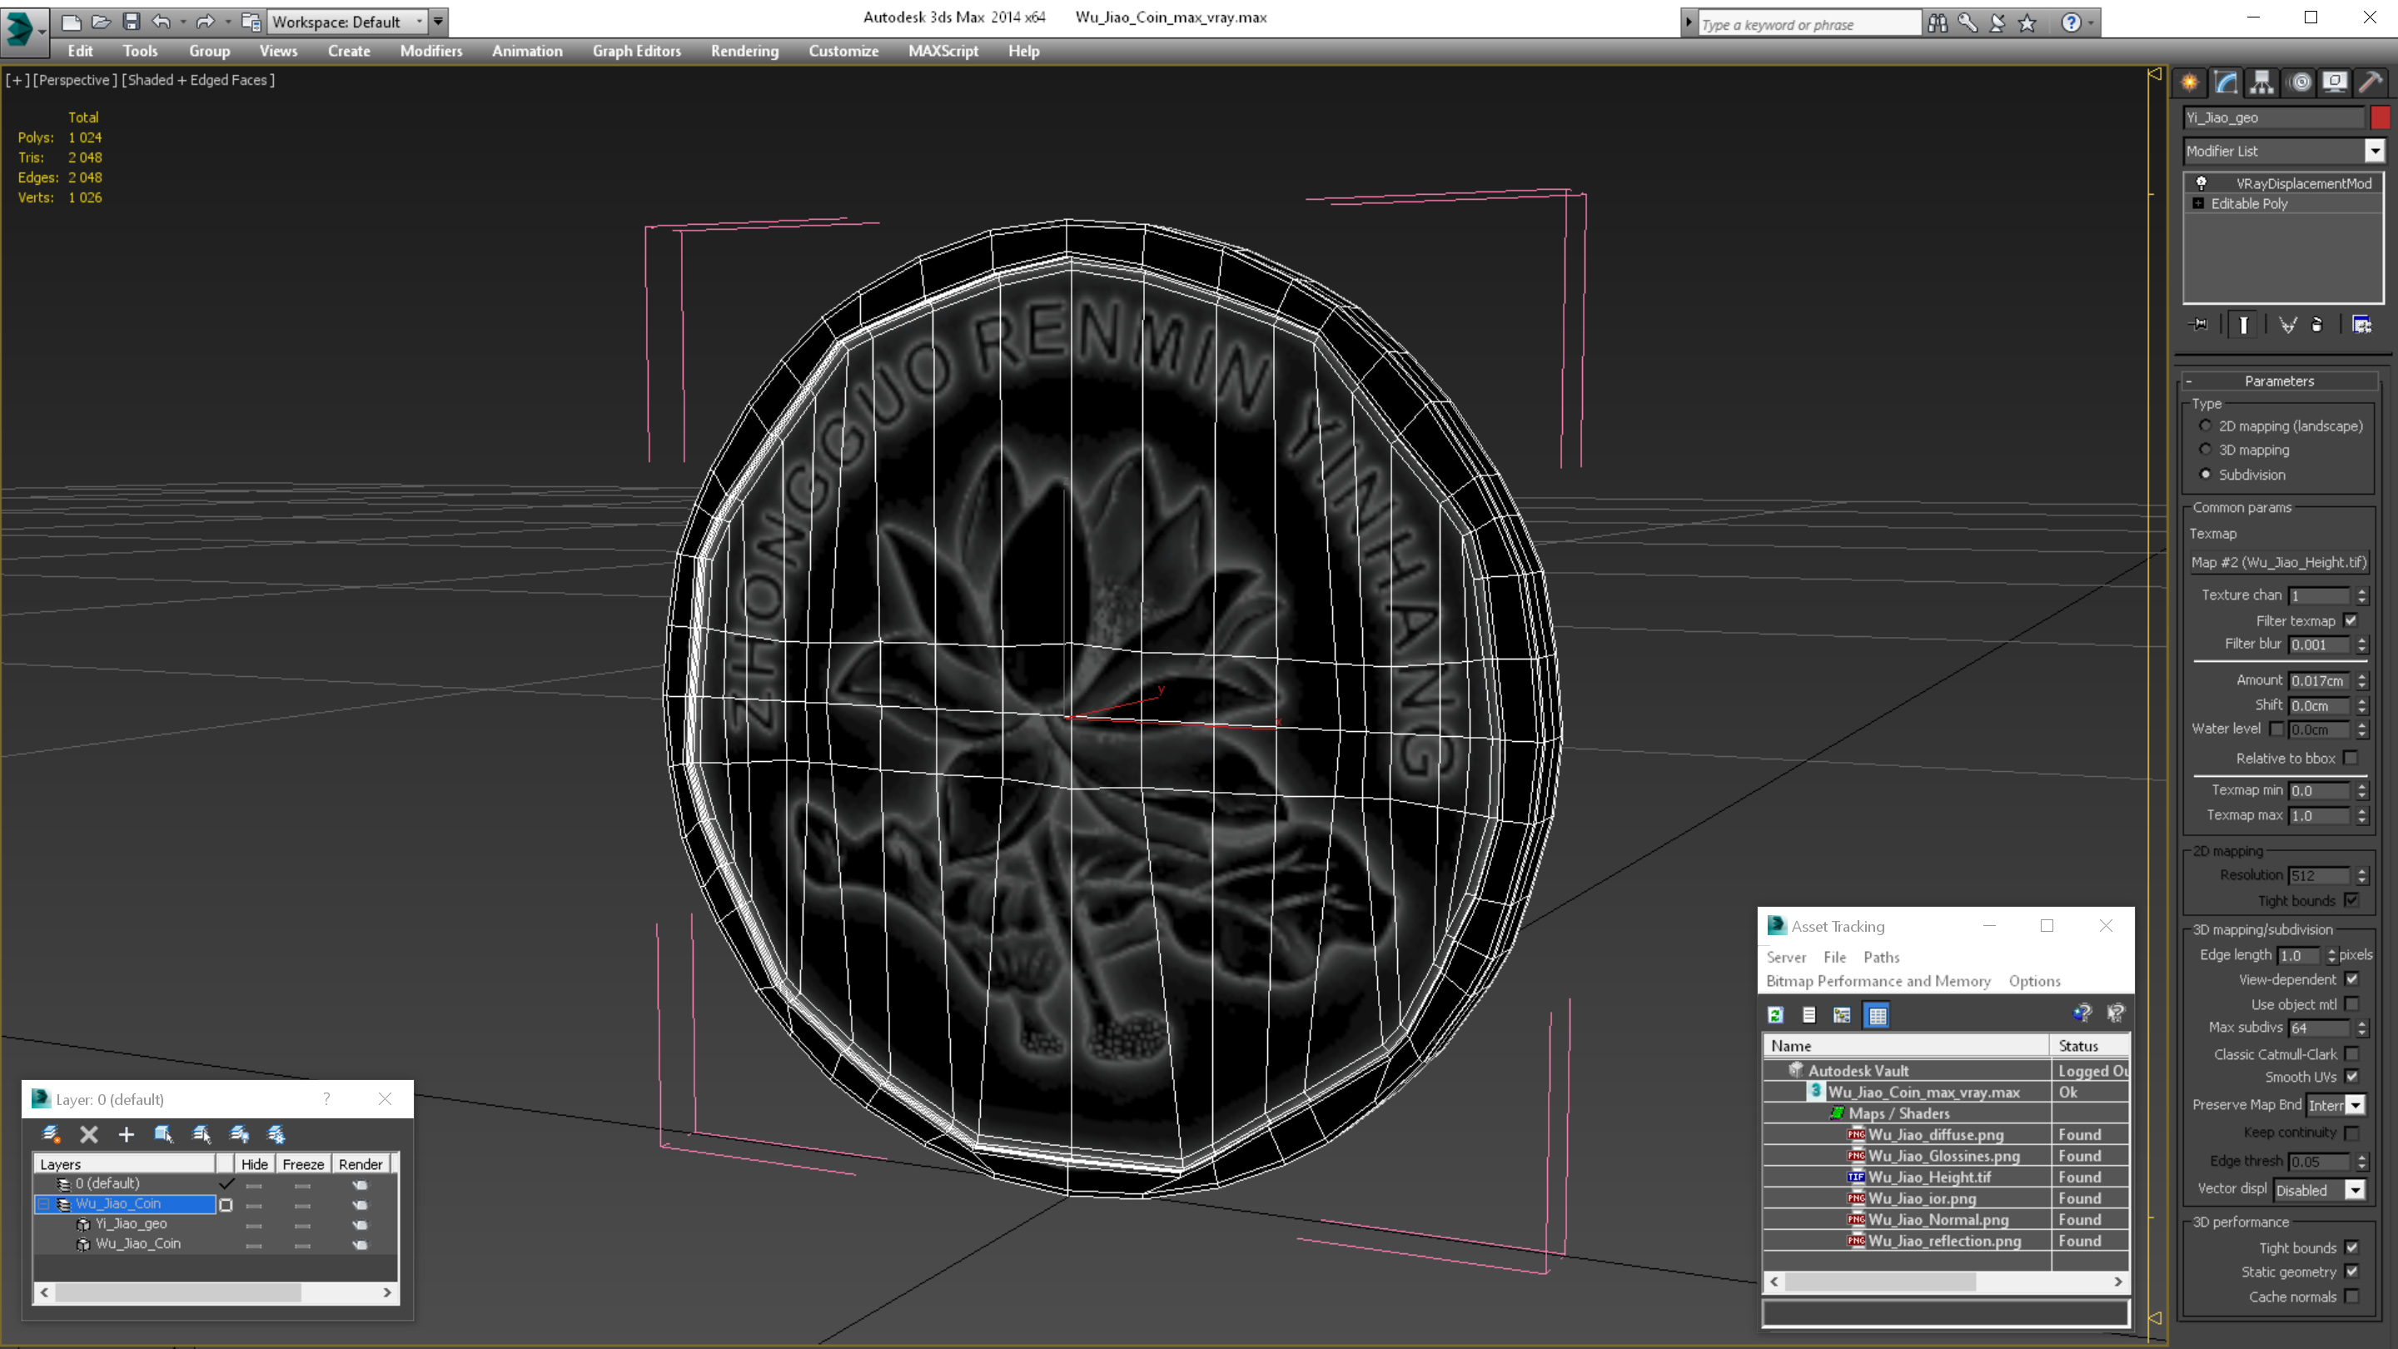Expand Editable Poly plus in stack
This screenshot has height=1349, width=2398.
pyautogui.click(x=2198, y=203)
